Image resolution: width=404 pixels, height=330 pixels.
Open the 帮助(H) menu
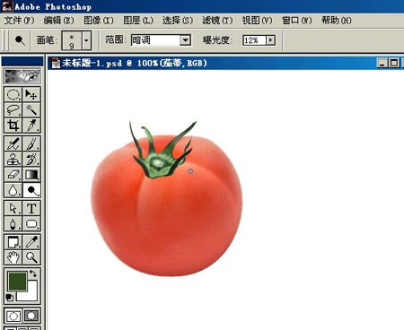337,21
